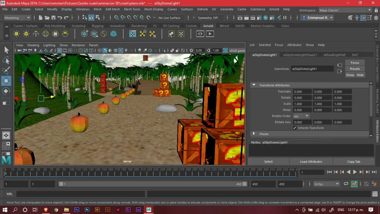Click the Undo arrow icon
380x214 pixels.
pyautogui.click(x=60, y=18)
